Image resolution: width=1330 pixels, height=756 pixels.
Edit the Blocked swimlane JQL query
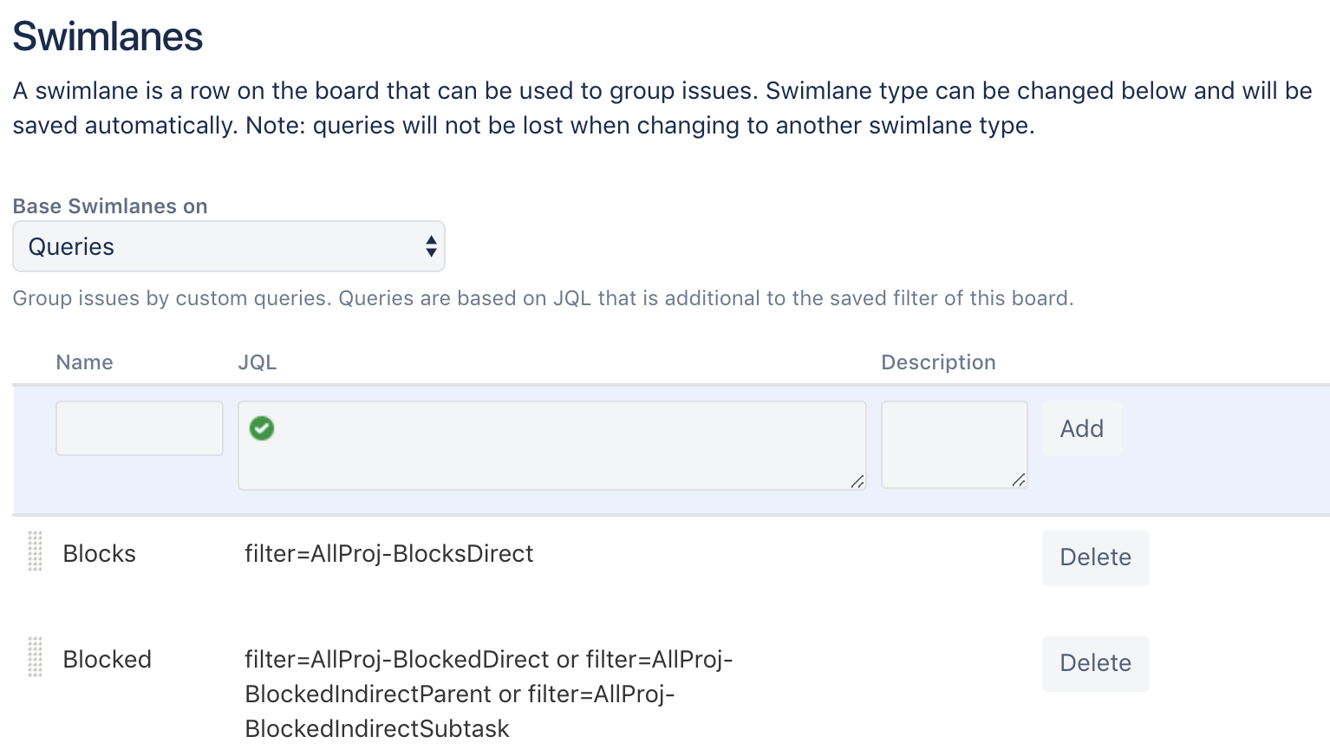[x=488, y=694]
